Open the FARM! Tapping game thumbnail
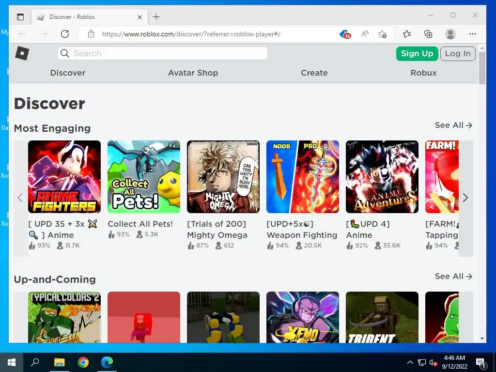The image size is (496, 372). tap(442, 177)
